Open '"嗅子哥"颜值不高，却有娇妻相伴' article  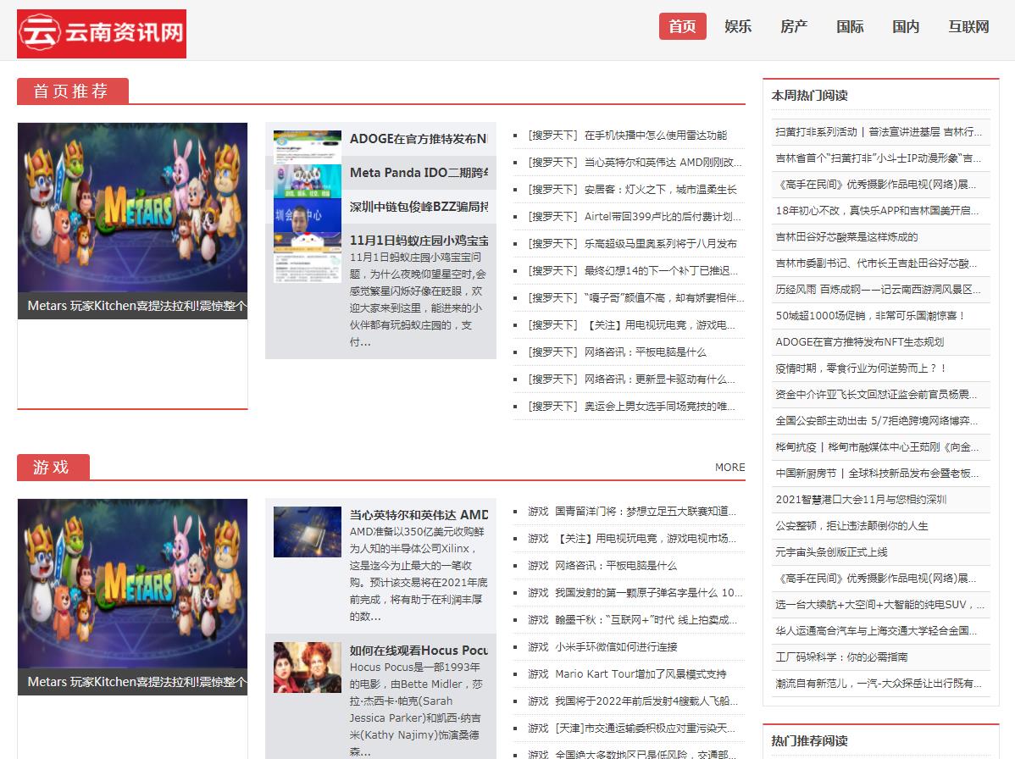(x=664, y=298)
